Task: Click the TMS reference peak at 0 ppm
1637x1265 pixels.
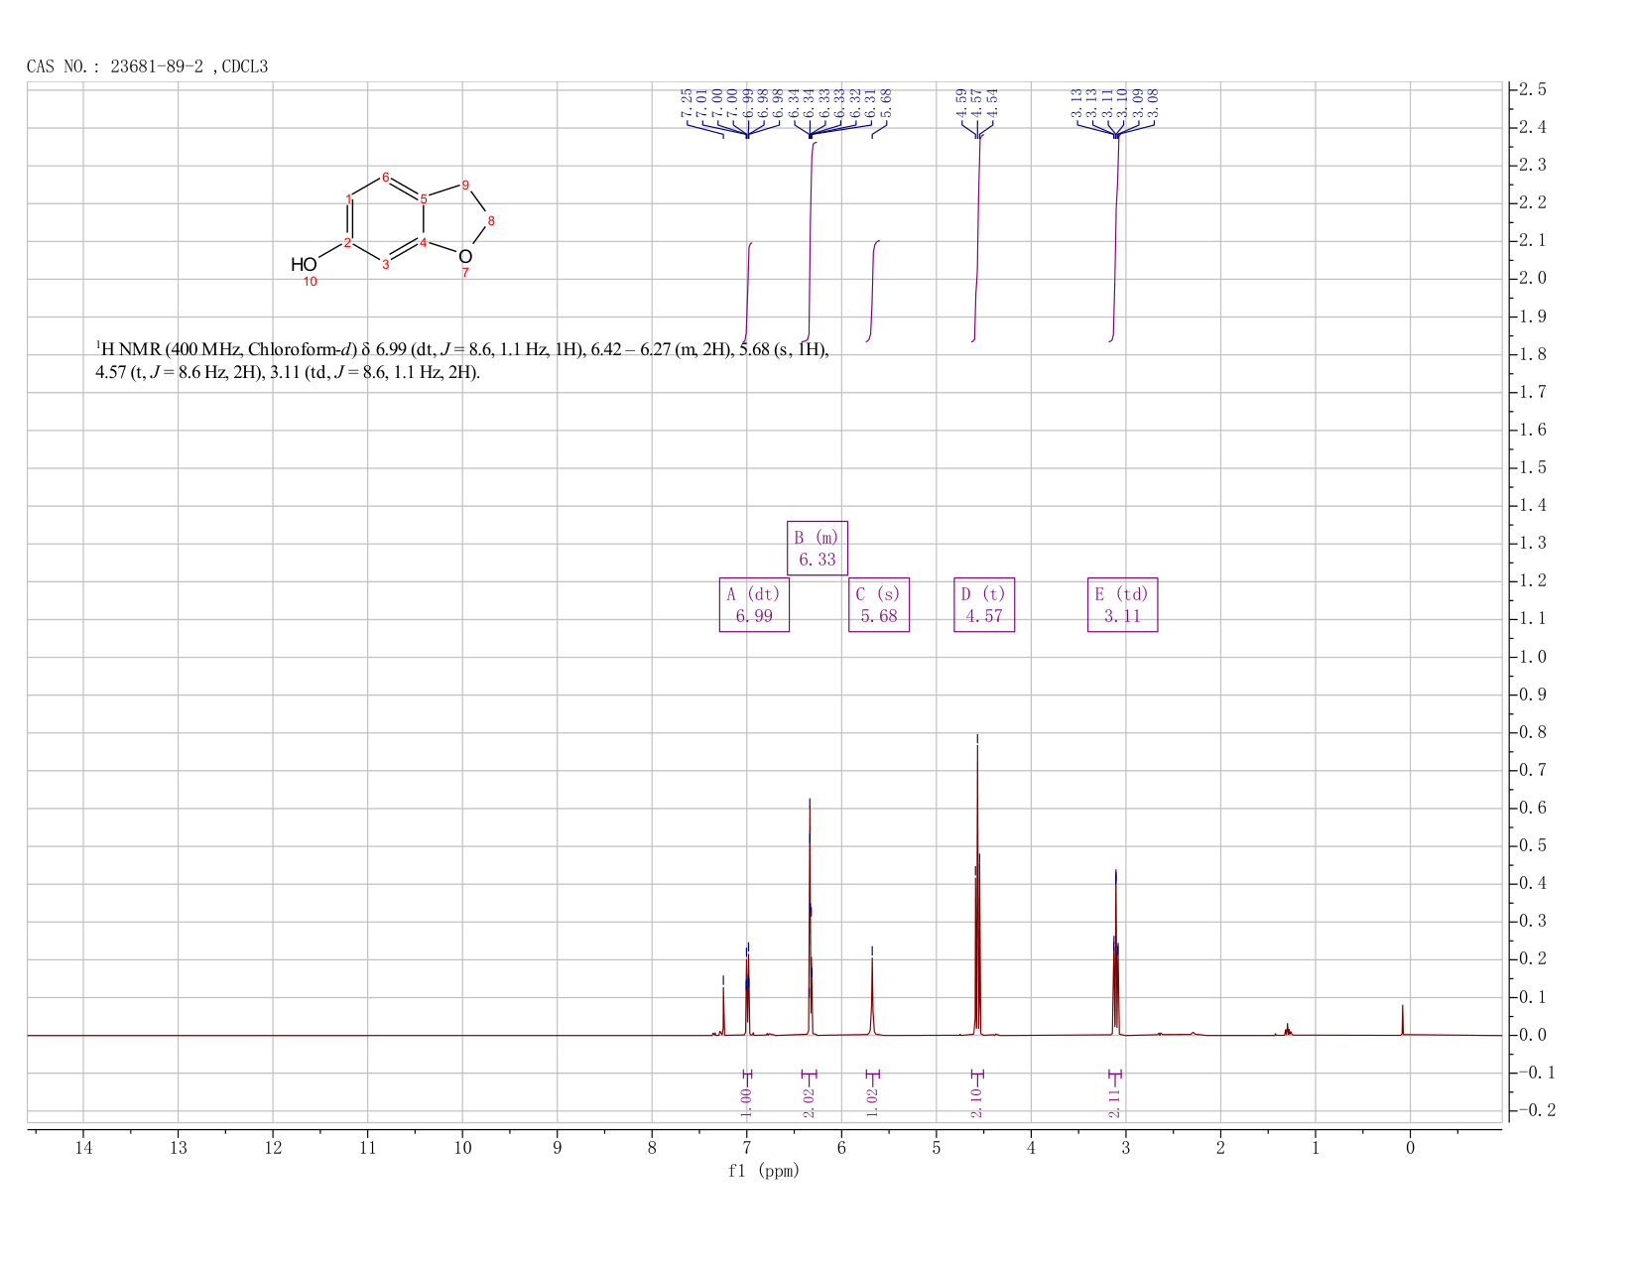Action: coord(1402,1020)
